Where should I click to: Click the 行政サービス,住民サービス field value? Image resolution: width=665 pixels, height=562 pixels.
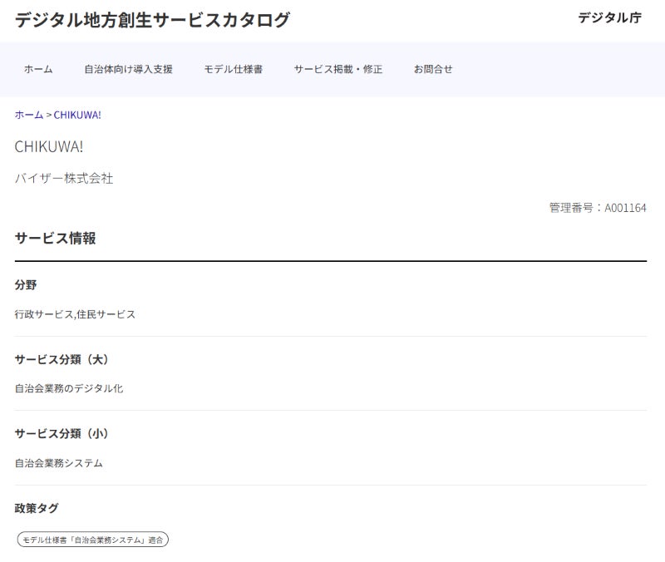(x=75, y=314)
